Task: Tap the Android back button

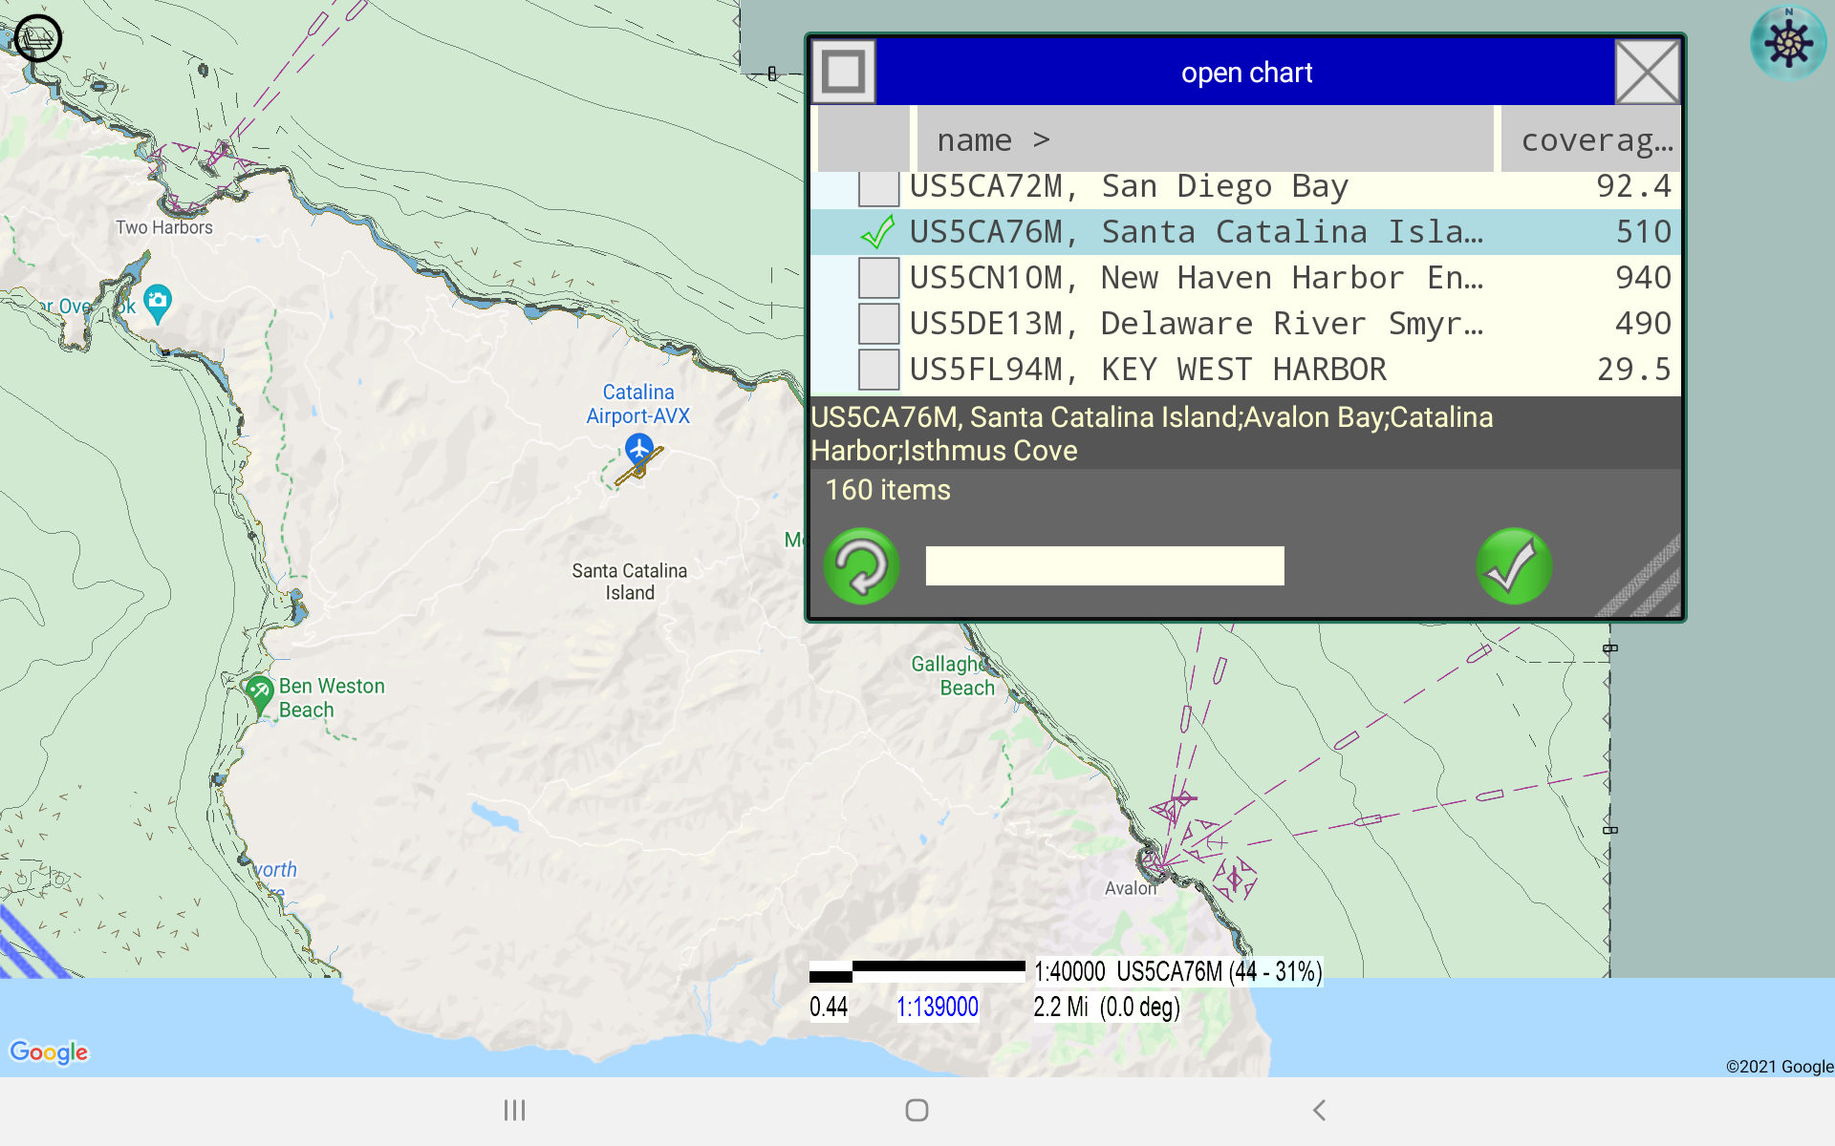Action: click(1319, 1110)
